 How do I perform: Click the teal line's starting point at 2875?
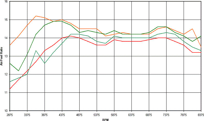coord(10,82)
